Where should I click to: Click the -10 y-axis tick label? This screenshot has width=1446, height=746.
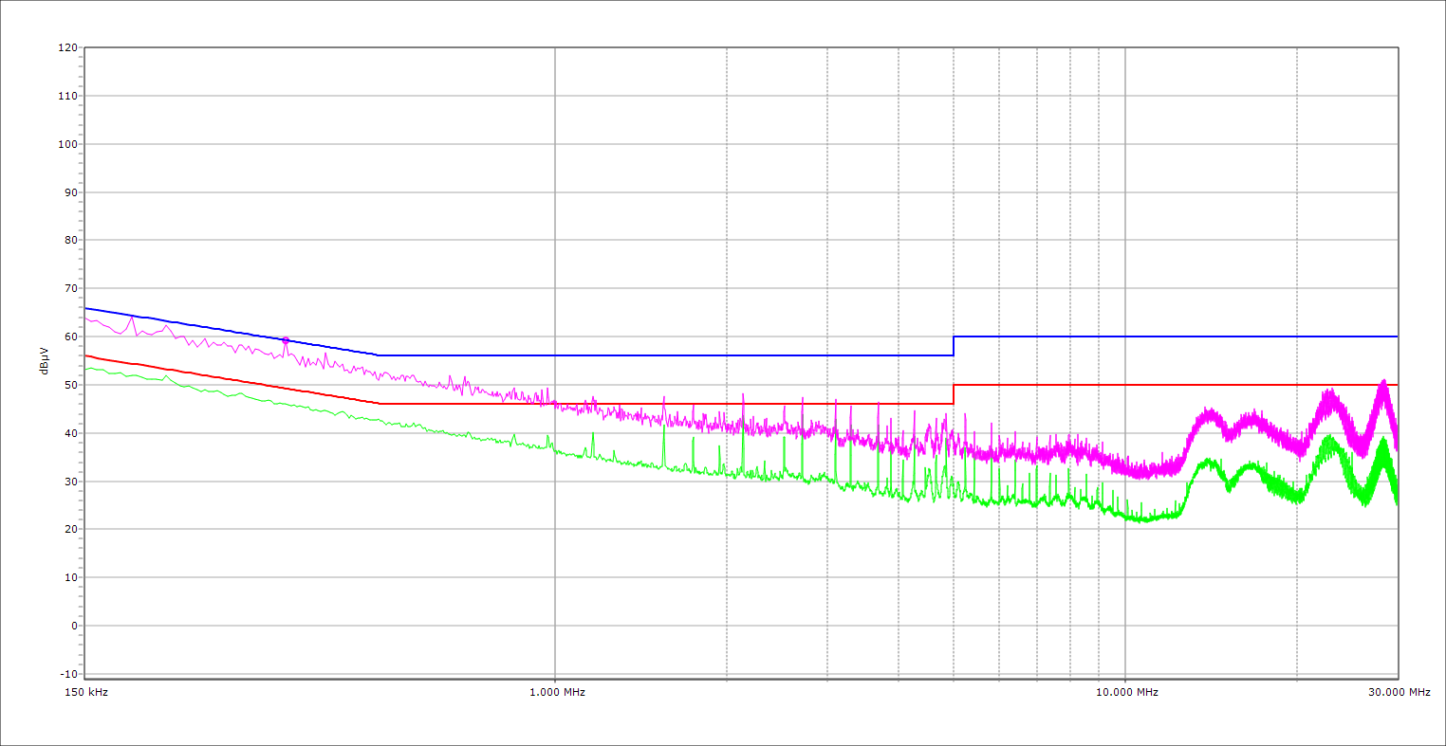[x=67, y=674]
